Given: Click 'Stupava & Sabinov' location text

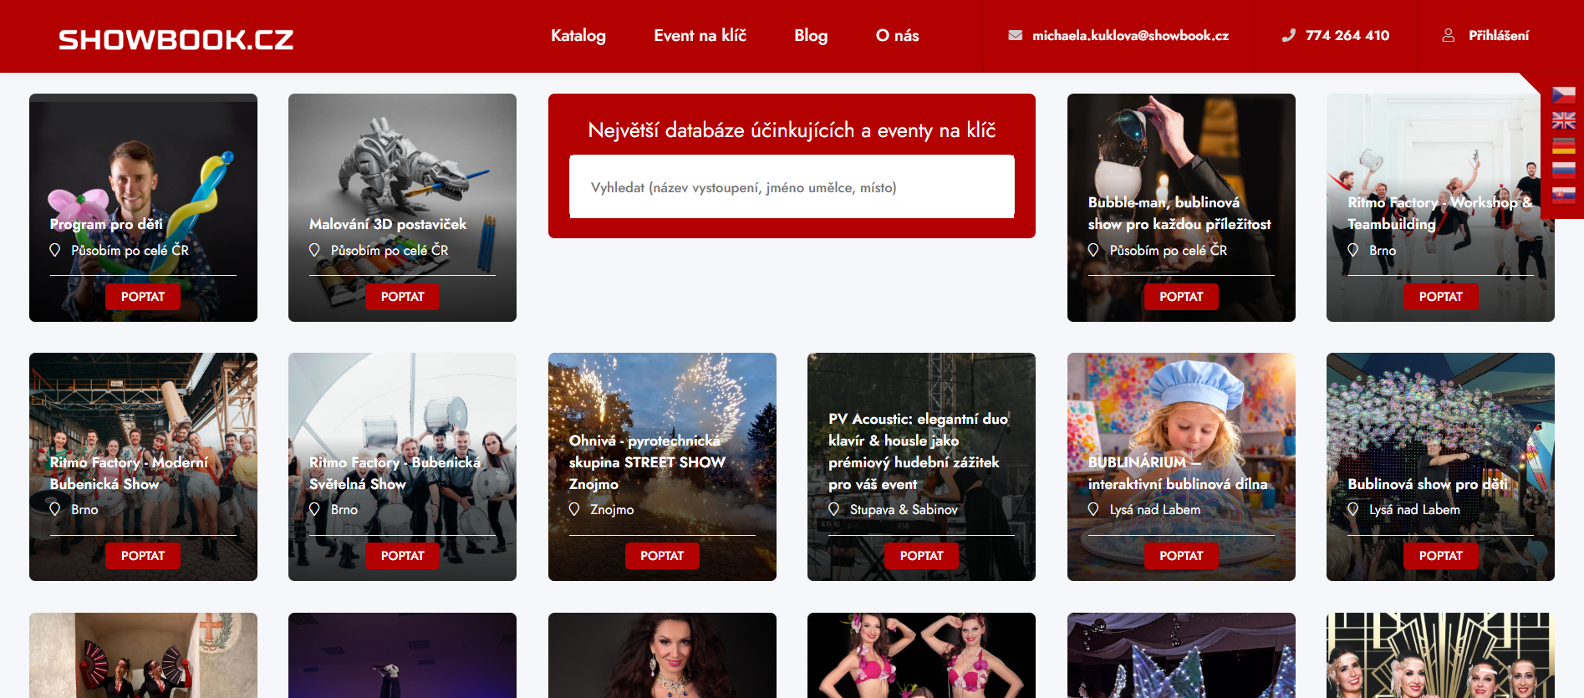Looking at the screenshot, I should [904, 509].
